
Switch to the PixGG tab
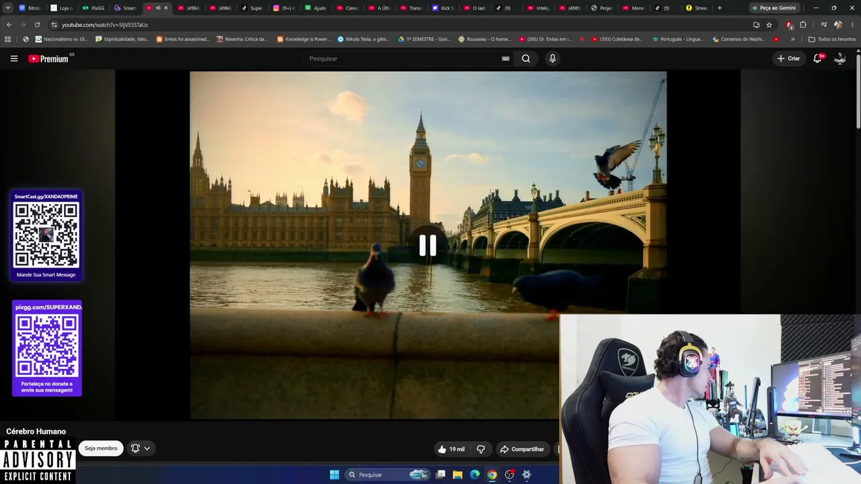(x=93, y=8)
